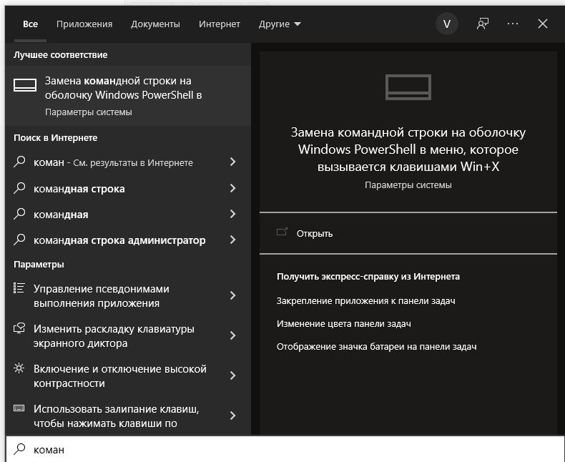This screenshot has width=565, height=462.
Task: Click magnifier icon next to 'командная'
Action: (x=19, y=214)
